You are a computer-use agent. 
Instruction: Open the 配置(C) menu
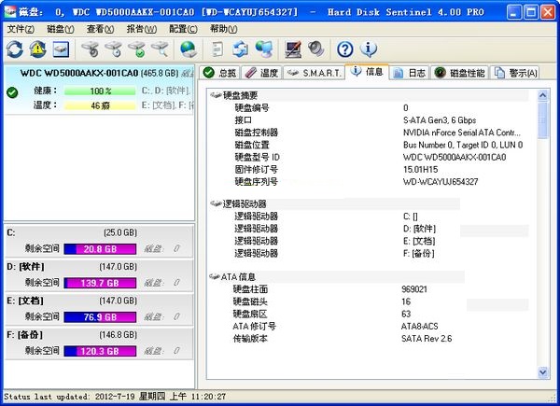[x=183, y=29]
